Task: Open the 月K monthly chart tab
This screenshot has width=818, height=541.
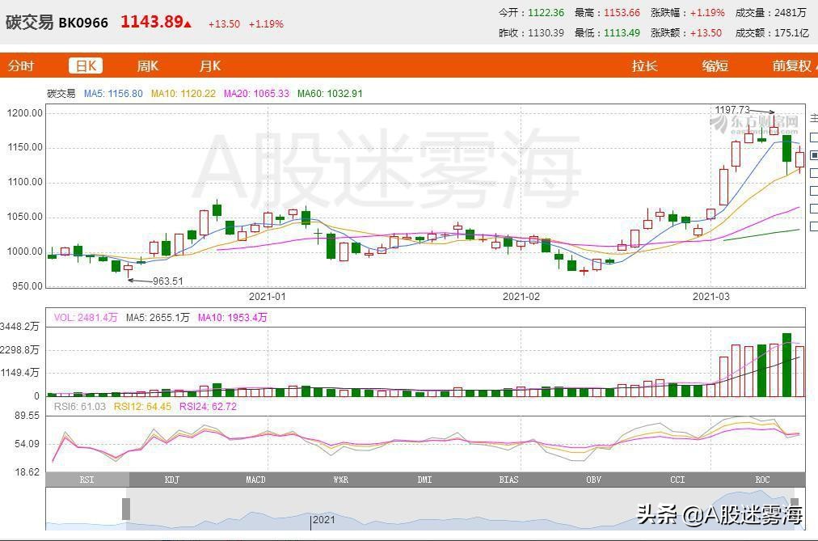Action: [x=209, y=66]
